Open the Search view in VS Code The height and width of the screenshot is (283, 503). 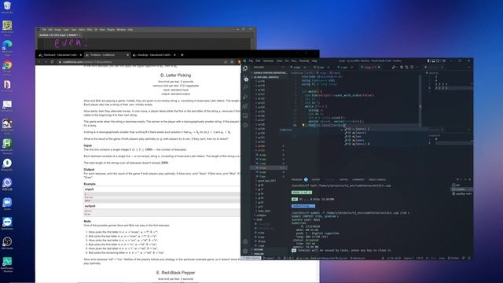pos(246,87)
